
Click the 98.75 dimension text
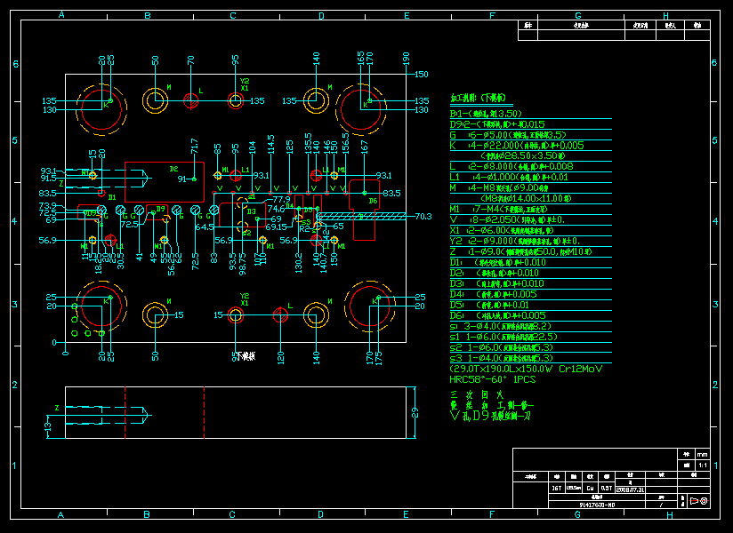click(x=242, y=264)
